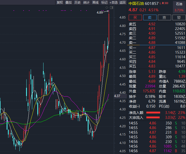186x154 pixels.
Task: Click the 查 query button
Action: pyautogui.click(x=165, y=17)
